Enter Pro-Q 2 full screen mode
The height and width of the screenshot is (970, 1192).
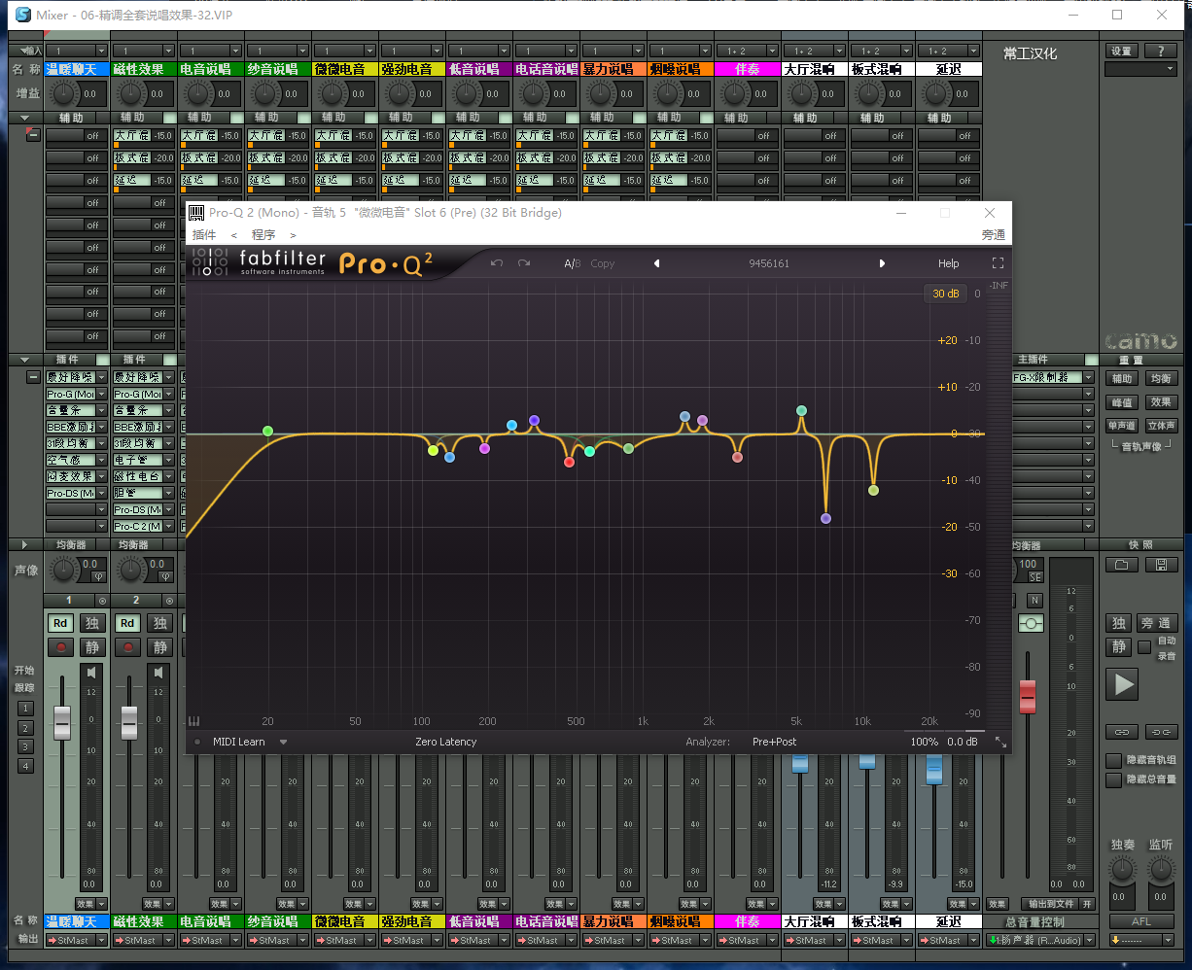click(998, 263)
